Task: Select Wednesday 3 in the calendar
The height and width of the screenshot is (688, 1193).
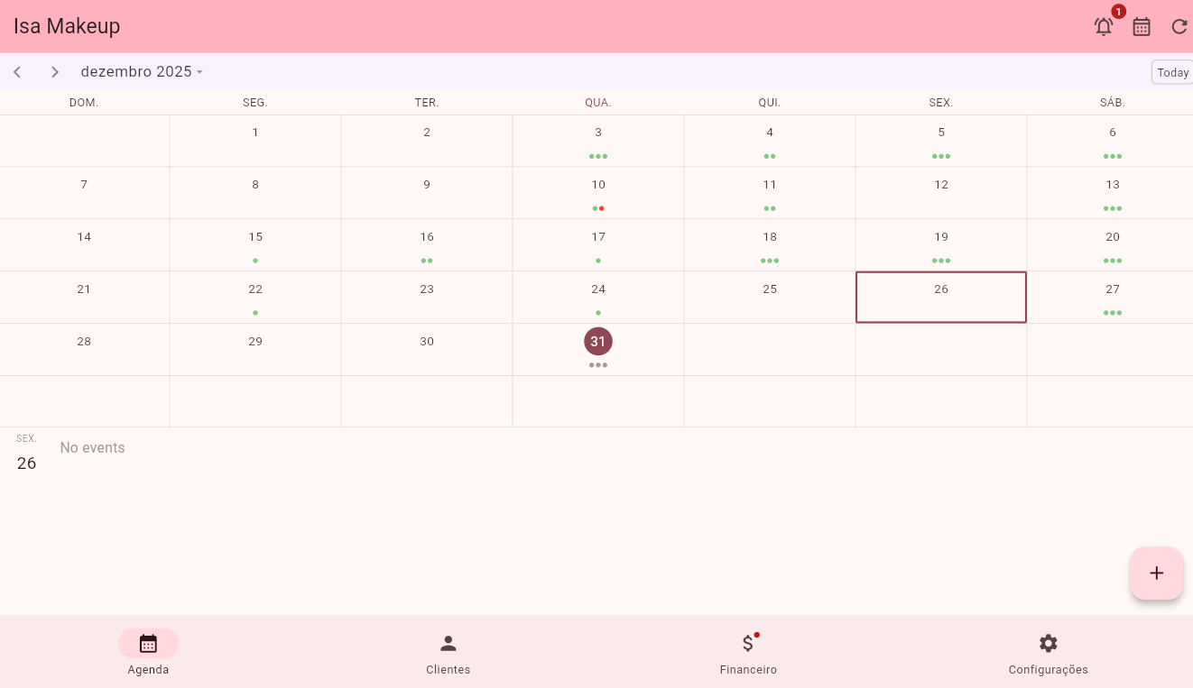Action: [597, 141]
